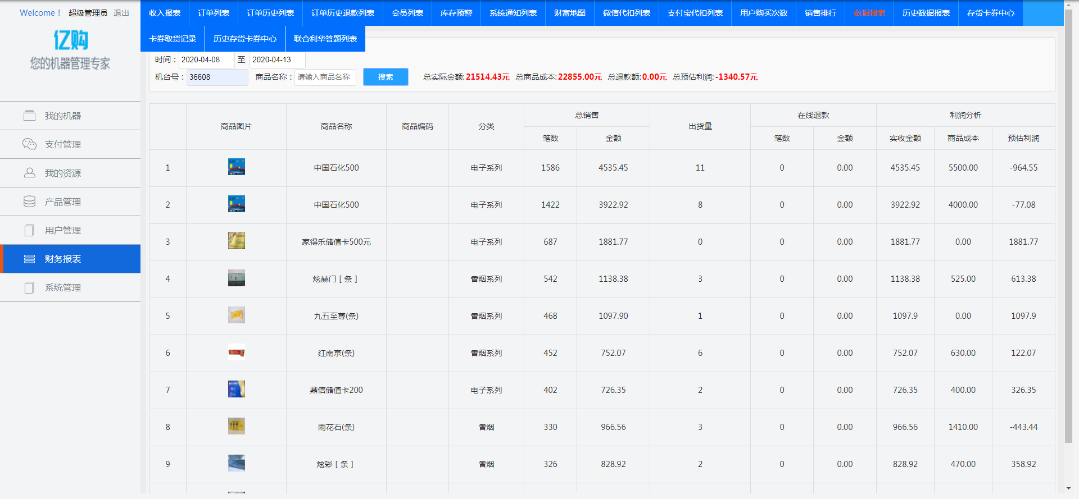Click the 用户管理 sidebar icon
1079x499 pixels.
29,230
